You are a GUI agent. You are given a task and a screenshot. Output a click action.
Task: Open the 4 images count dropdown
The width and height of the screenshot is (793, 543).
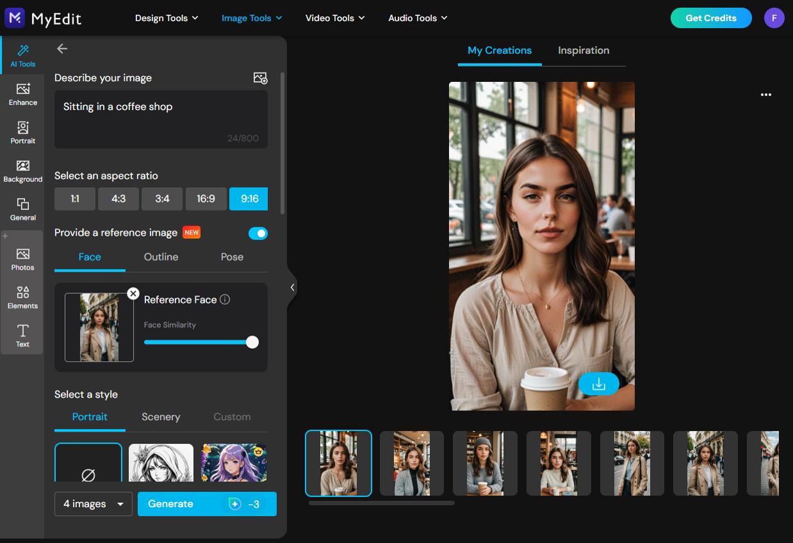(93, 504)
